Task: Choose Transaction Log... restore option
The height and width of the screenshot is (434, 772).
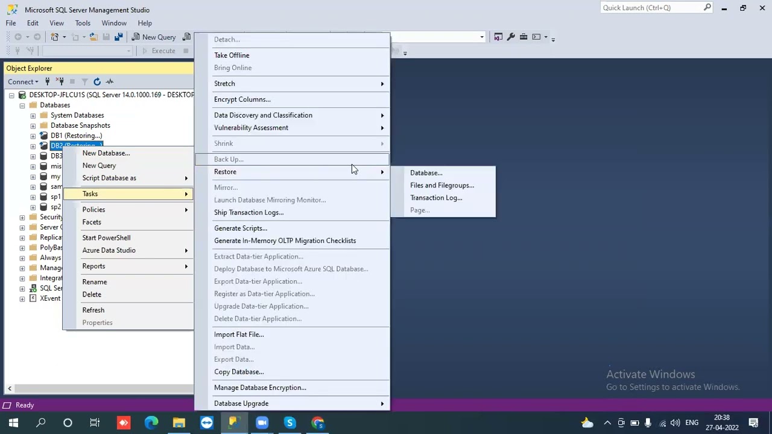Action: tap(443, 198)
